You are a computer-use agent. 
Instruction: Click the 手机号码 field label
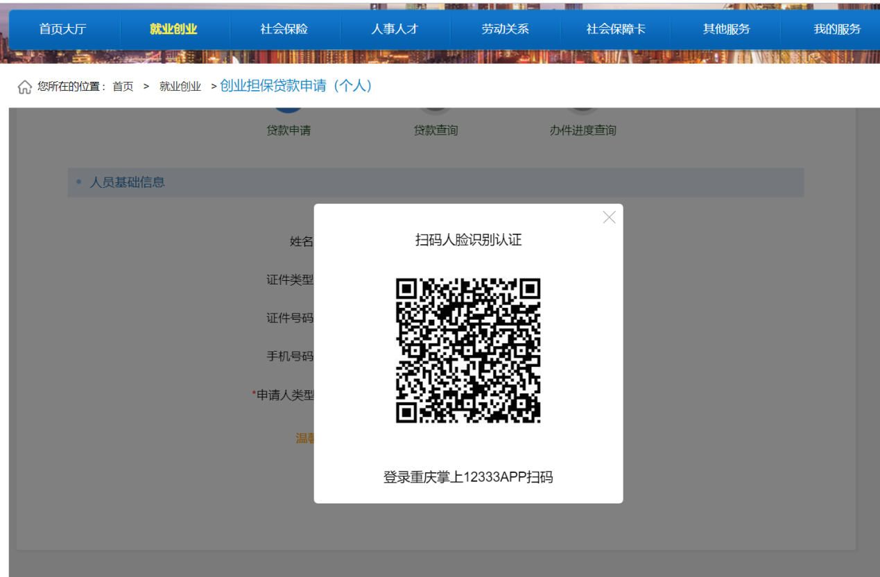290,356
